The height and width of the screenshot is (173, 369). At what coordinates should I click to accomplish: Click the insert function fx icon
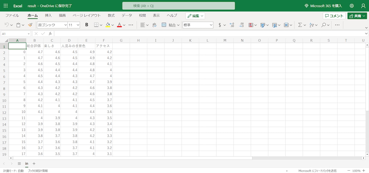[50, 34]
